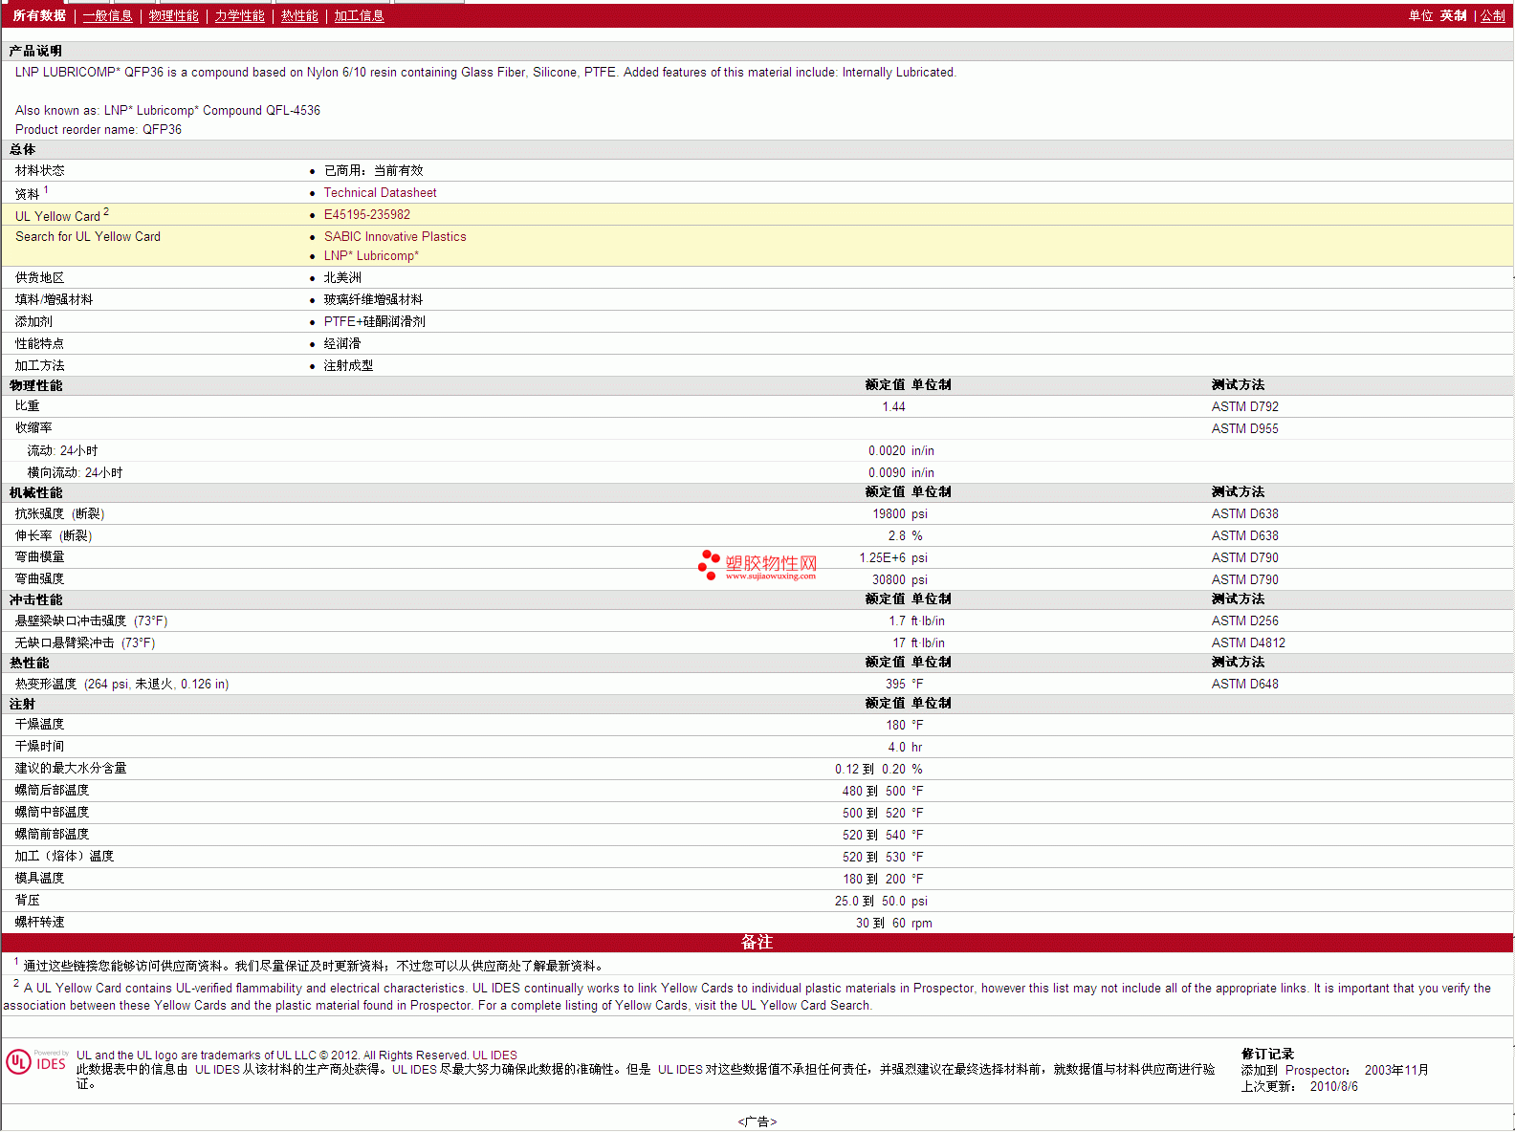This screenshot has width=1515, height=1132.
Task: Open the 一般信息 tab
Action: tap(108, 16)
